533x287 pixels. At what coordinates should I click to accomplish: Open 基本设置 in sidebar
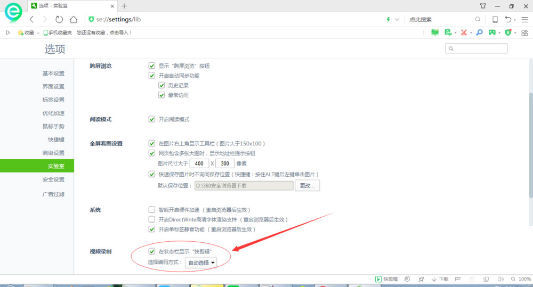(x=53, y=73)
